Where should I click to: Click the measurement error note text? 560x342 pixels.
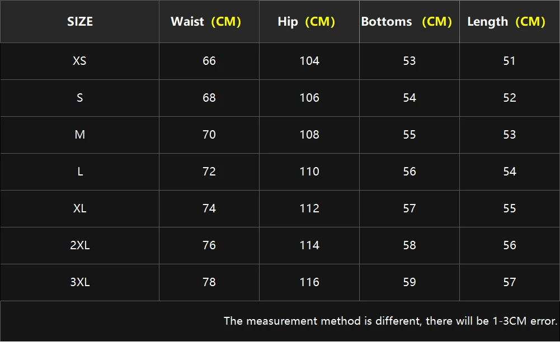click(390, 321)
